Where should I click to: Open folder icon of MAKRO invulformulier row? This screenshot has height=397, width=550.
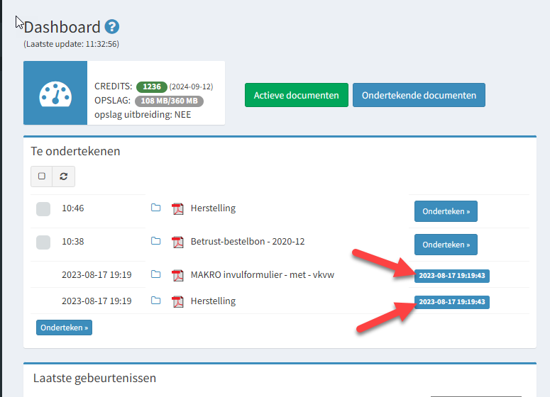click(x=155, y=274)
